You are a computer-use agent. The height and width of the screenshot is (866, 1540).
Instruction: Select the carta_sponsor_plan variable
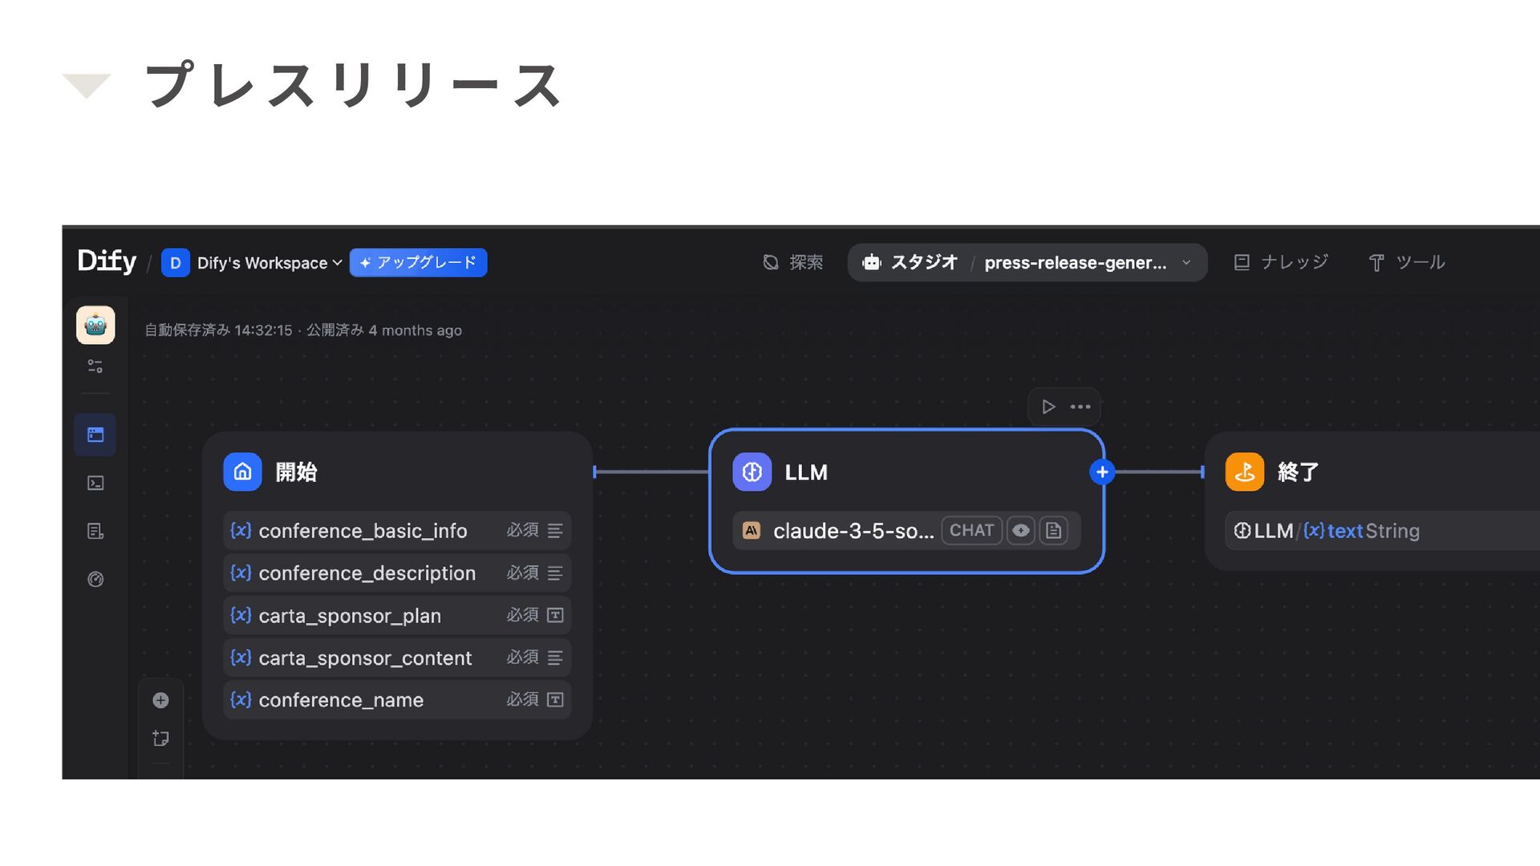(x=397, y=615)
